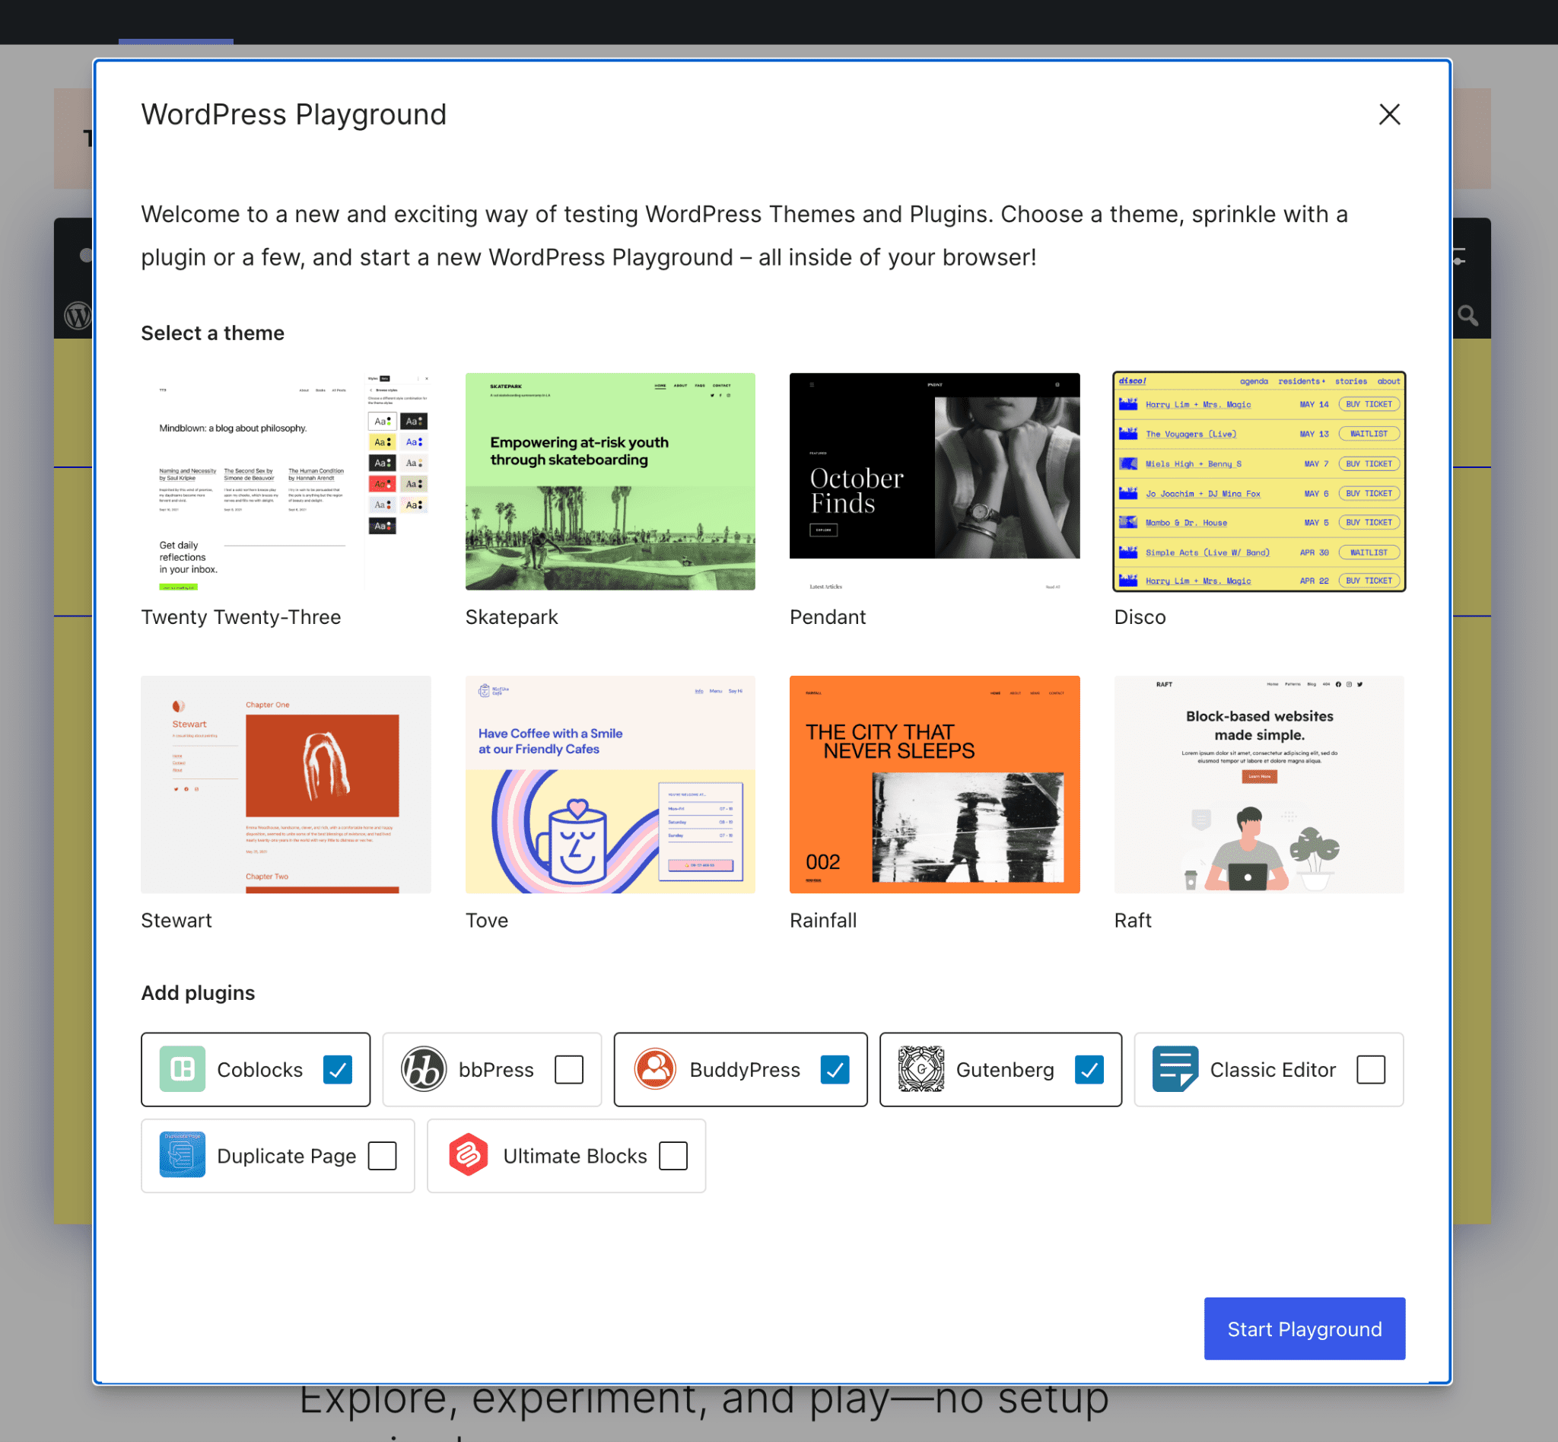1558x1442 pixels.
Task: Select the WordPress logo icon
Action: (x=78, y=315)
